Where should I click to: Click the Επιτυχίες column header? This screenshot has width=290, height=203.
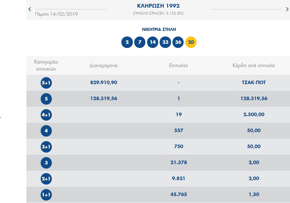pos(178,65)
